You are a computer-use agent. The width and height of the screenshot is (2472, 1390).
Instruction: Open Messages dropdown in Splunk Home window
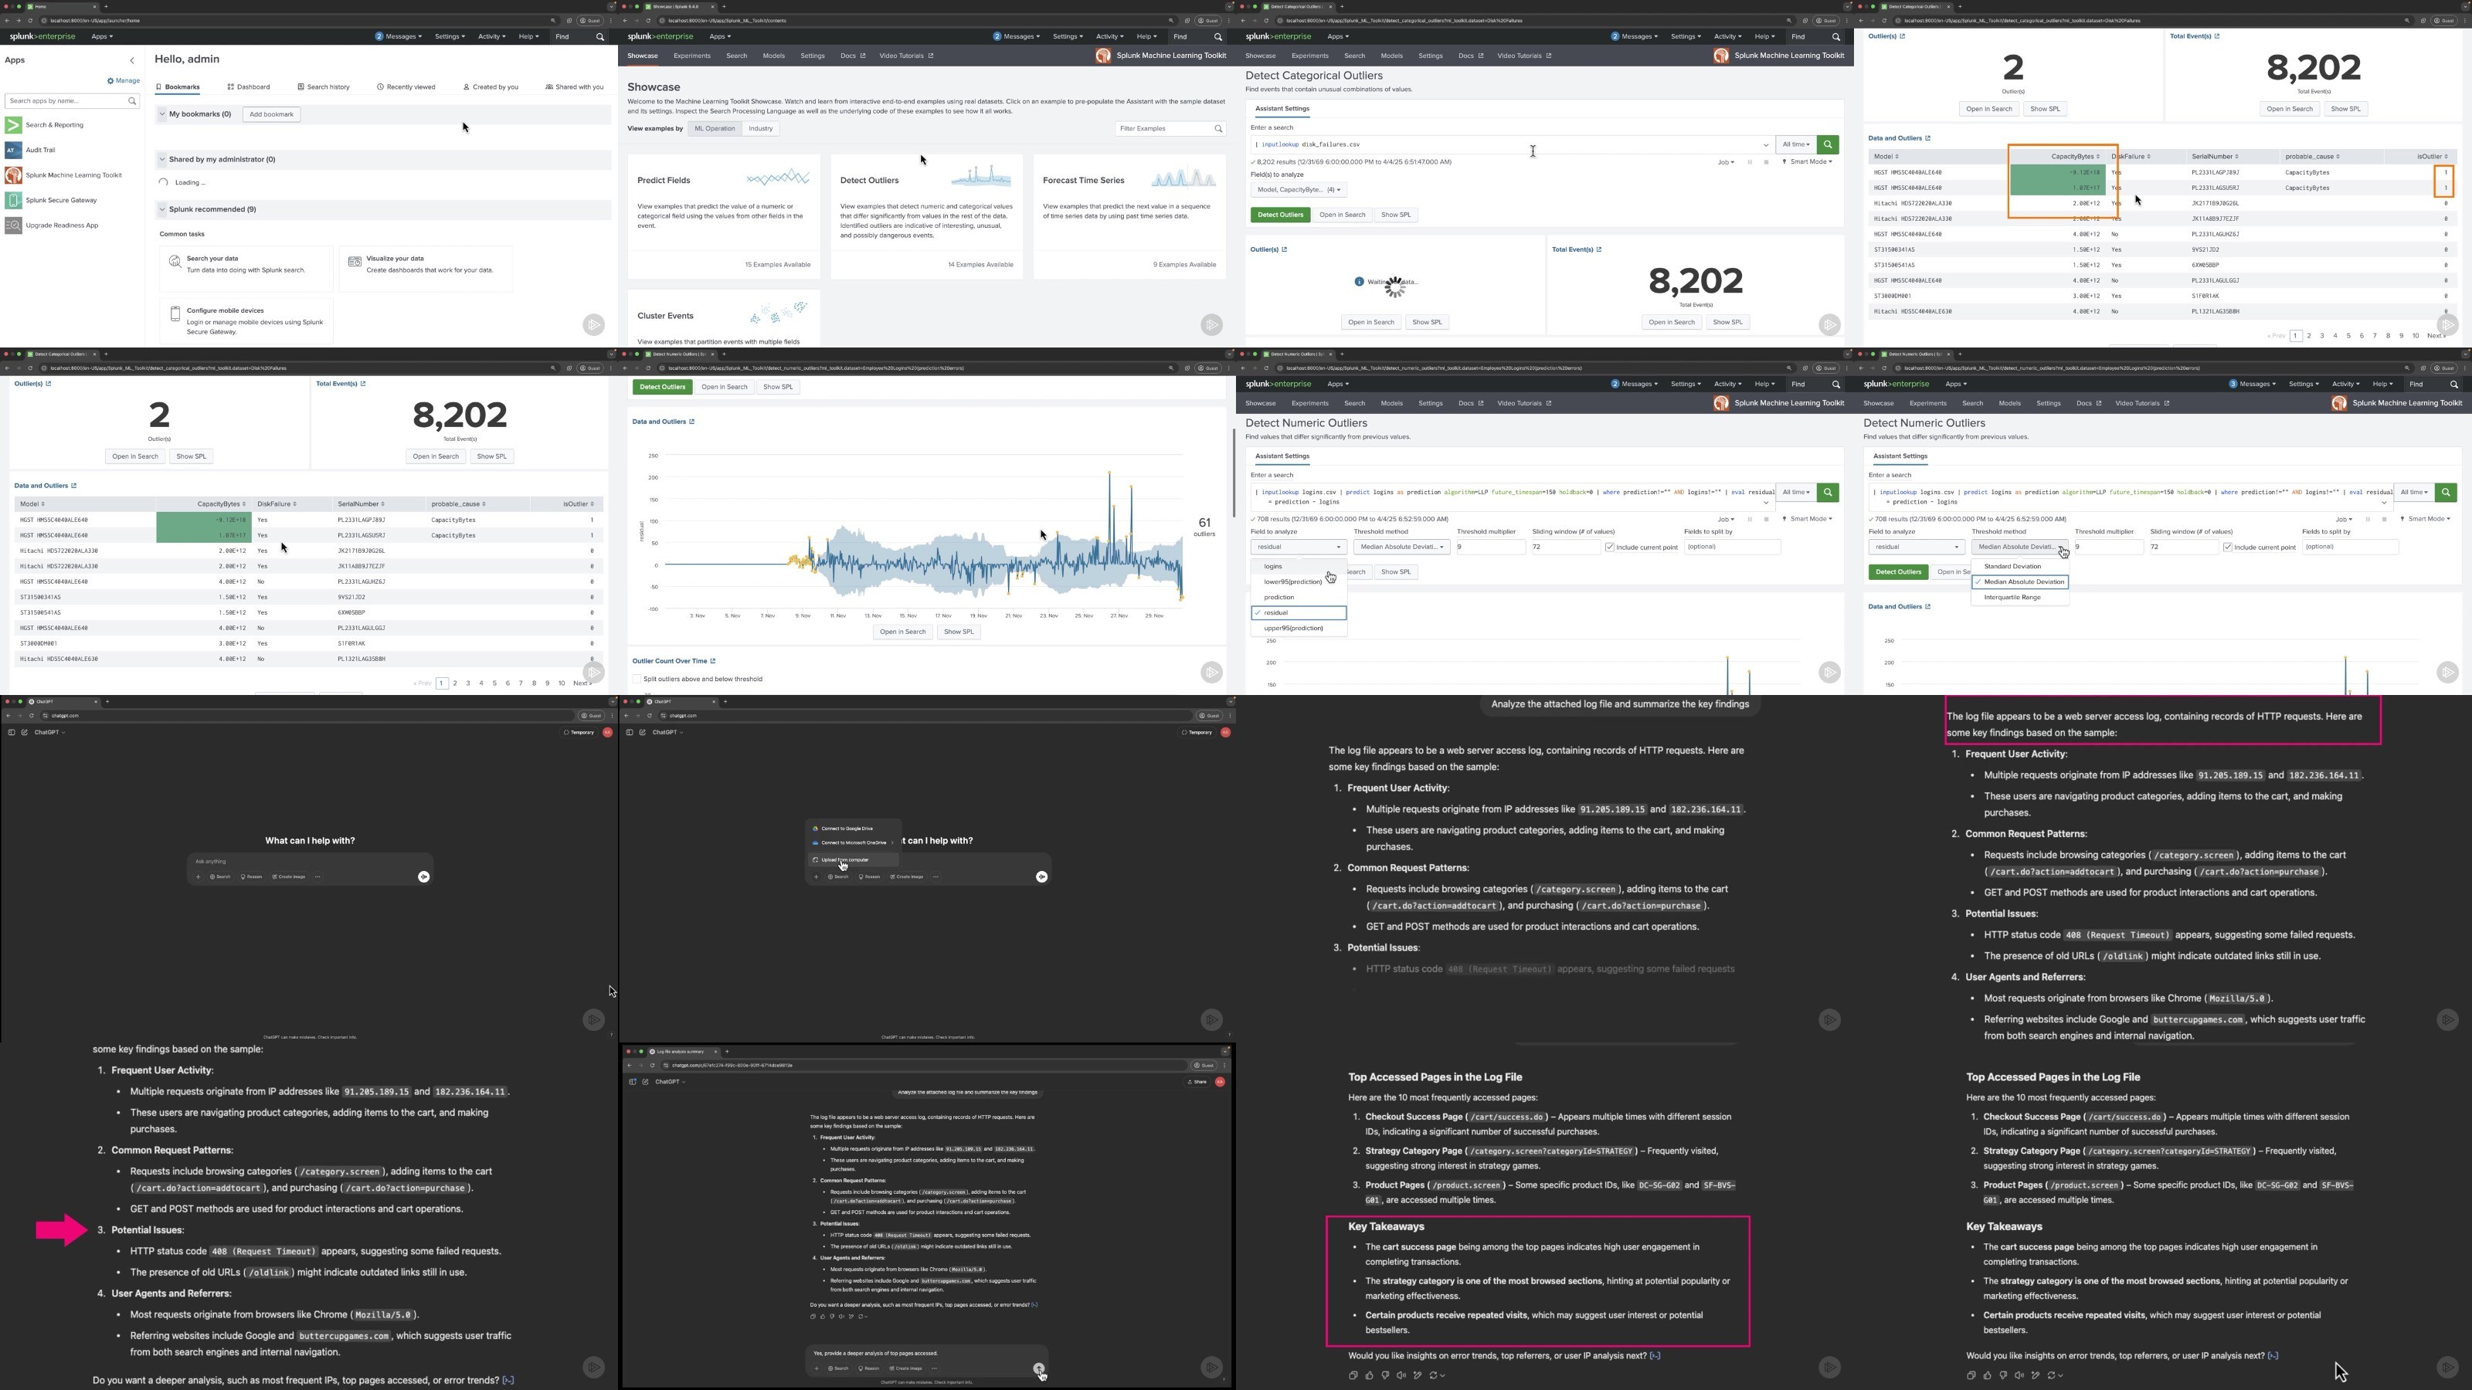point(399,36)
